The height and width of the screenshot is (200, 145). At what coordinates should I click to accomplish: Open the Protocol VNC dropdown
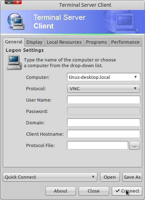[x=104, y=88]
